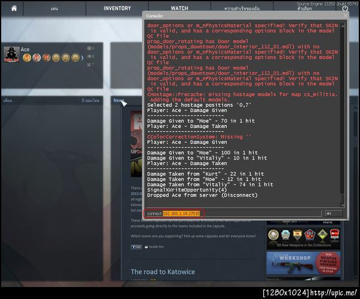Open the options (ตัวเลือก) menu

coord(304,9)
